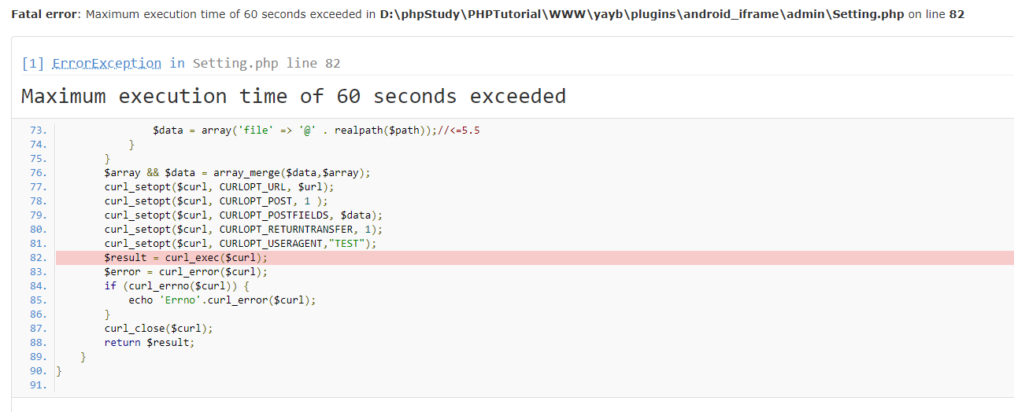Click the CURLOPT_USERAGENT "TEST" line
The width and height of the screenshot is (1014, 412).
coord(240,243)
